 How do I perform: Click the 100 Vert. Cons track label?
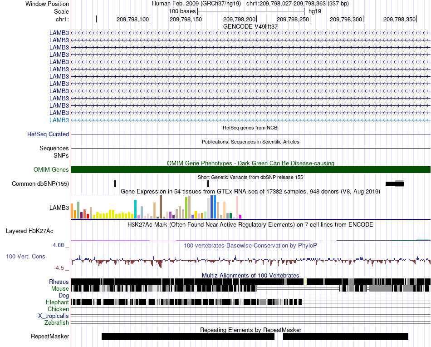tap(25, 256)
